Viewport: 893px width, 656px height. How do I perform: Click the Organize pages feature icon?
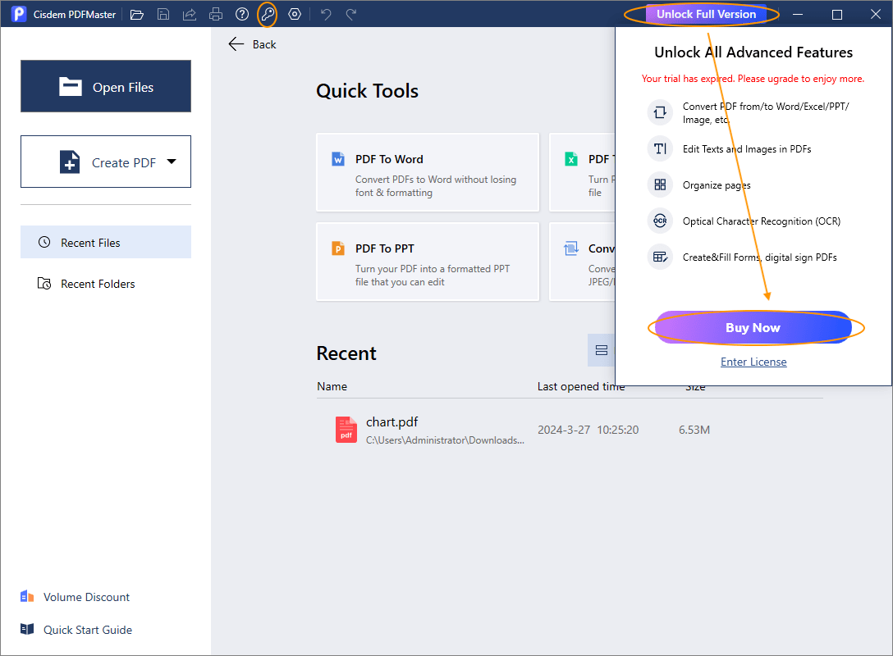coord(660,184)
